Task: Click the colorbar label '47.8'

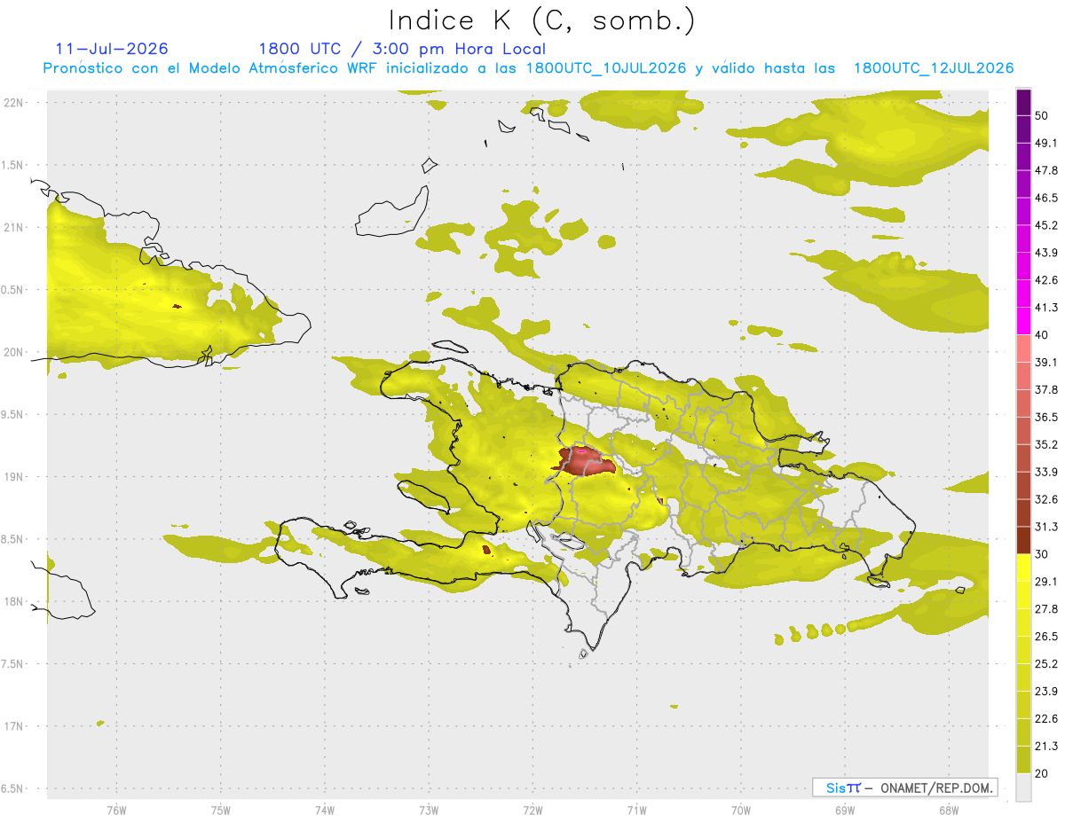Action: click(1046, 170)
